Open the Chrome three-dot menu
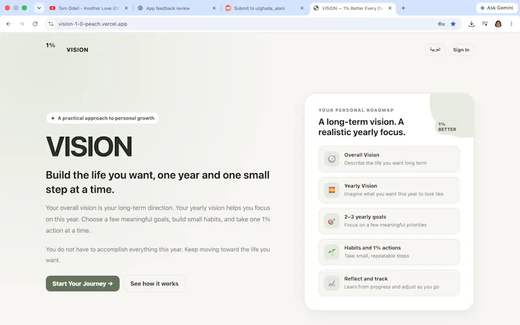The height and width of the screenshot is (325, 520). (512, 24)
